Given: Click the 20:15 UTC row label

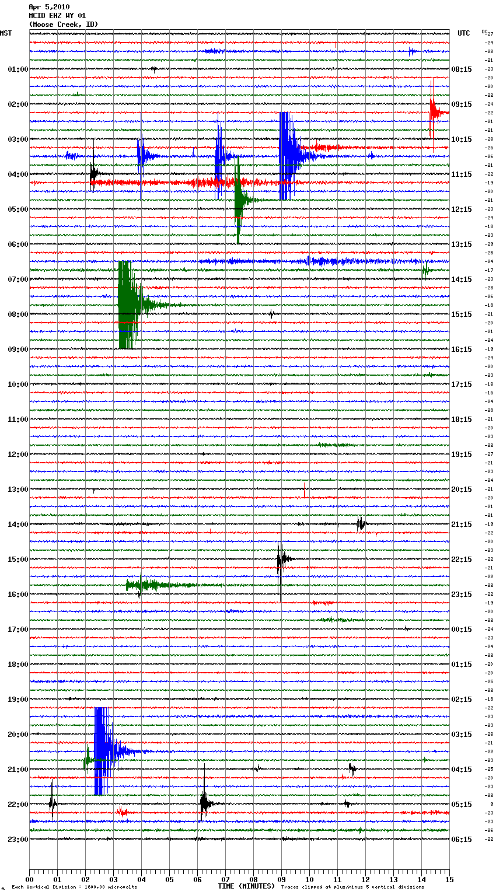Looking at the screenshot, I should pos(462,490).
